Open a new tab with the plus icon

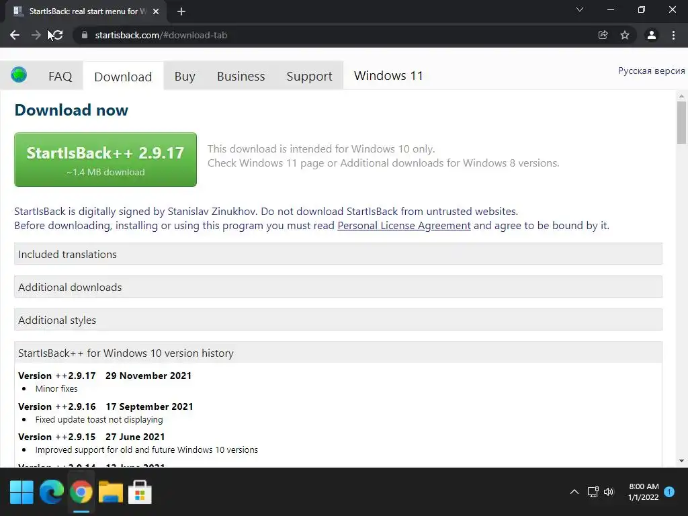coord(181,11)
